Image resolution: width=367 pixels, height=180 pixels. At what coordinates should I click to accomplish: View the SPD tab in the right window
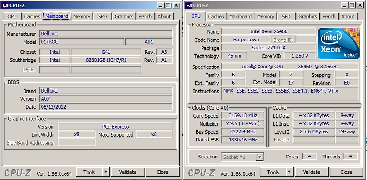286,17
